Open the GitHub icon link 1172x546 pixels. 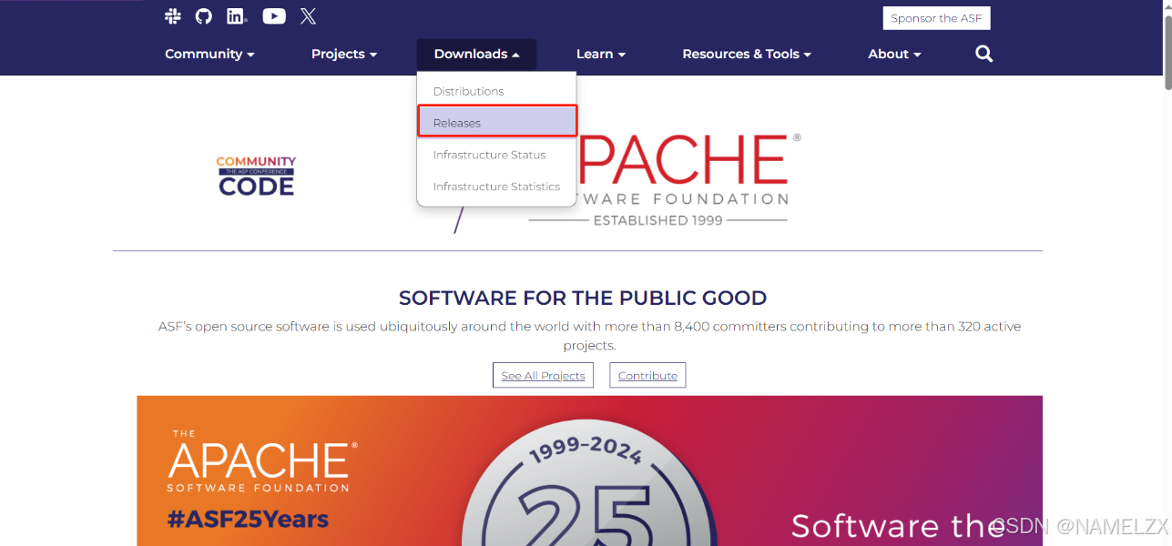(204, 15)
